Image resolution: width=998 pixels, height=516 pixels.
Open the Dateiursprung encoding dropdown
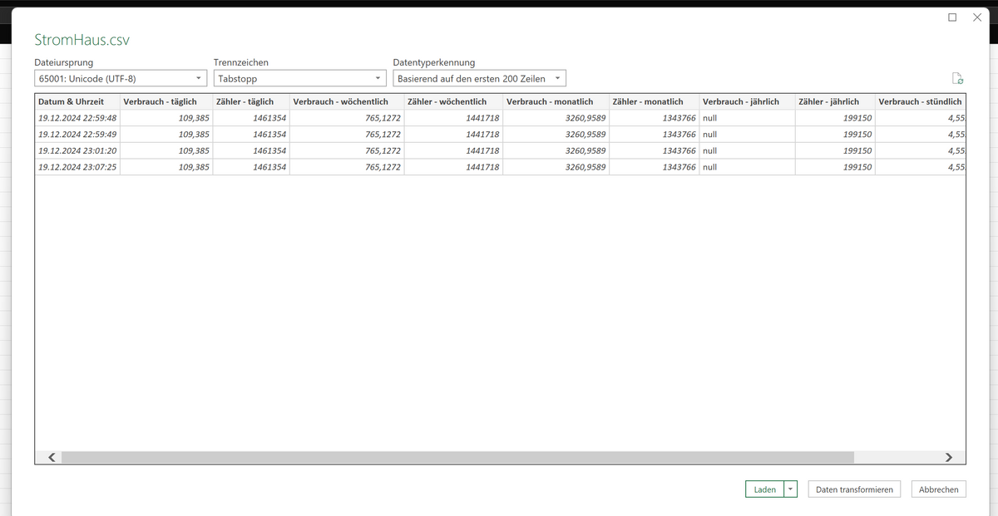(121, 78)
